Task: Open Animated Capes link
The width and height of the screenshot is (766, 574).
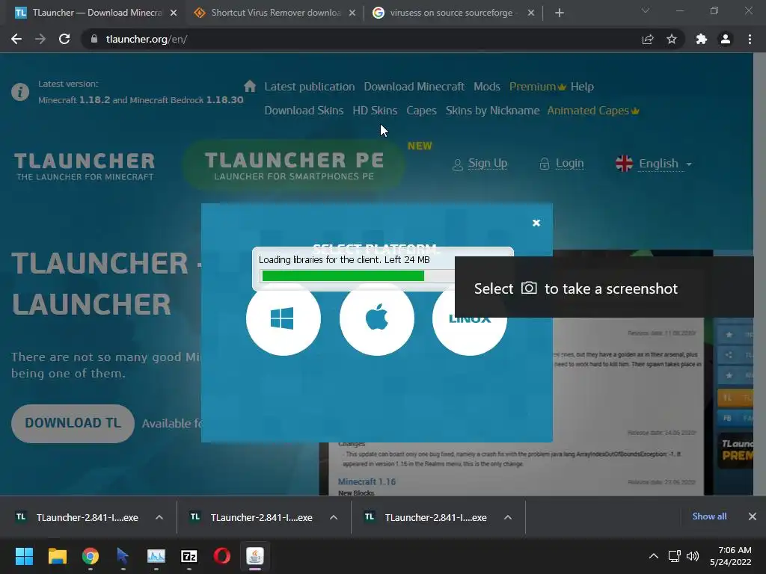Action: point(593,111)
